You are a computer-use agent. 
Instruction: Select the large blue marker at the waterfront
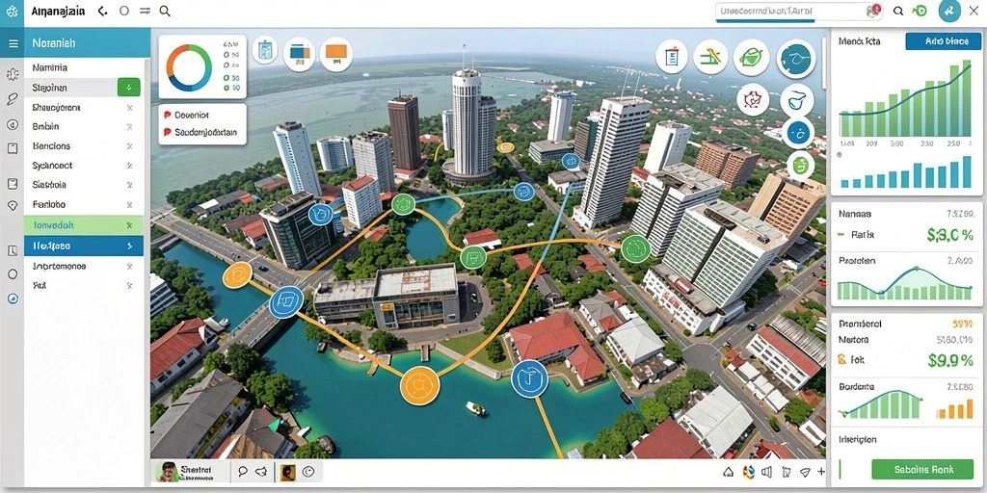(x=529, y=379)
